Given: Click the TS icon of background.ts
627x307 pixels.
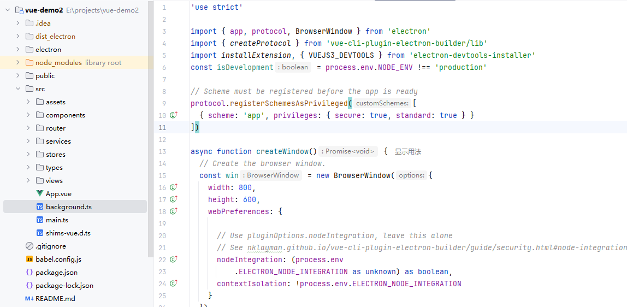Looking at the screenshot, I should pyautogui.click(x=40, y=207).
